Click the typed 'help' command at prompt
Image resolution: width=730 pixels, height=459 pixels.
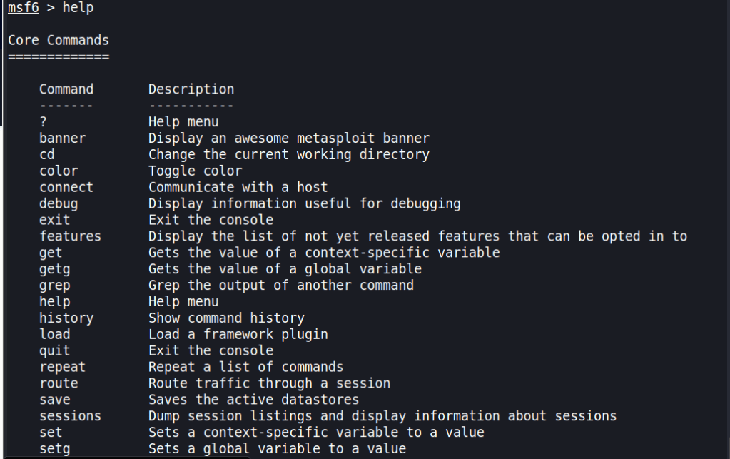tap(78, 8)
